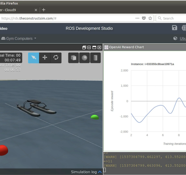Open the Ubu link in toolbar
The image size is (186, 175).
point(183,38)
